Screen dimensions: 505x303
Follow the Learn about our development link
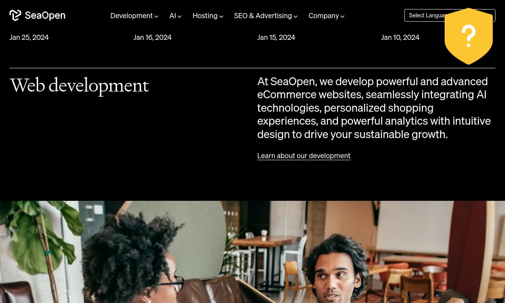pyautogui.click(x=304, y=156)
